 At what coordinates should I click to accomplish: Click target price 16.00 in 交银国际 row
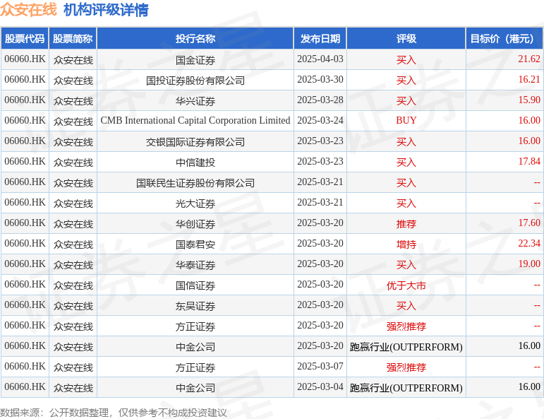pyautogui.click(x=529, y=141)
